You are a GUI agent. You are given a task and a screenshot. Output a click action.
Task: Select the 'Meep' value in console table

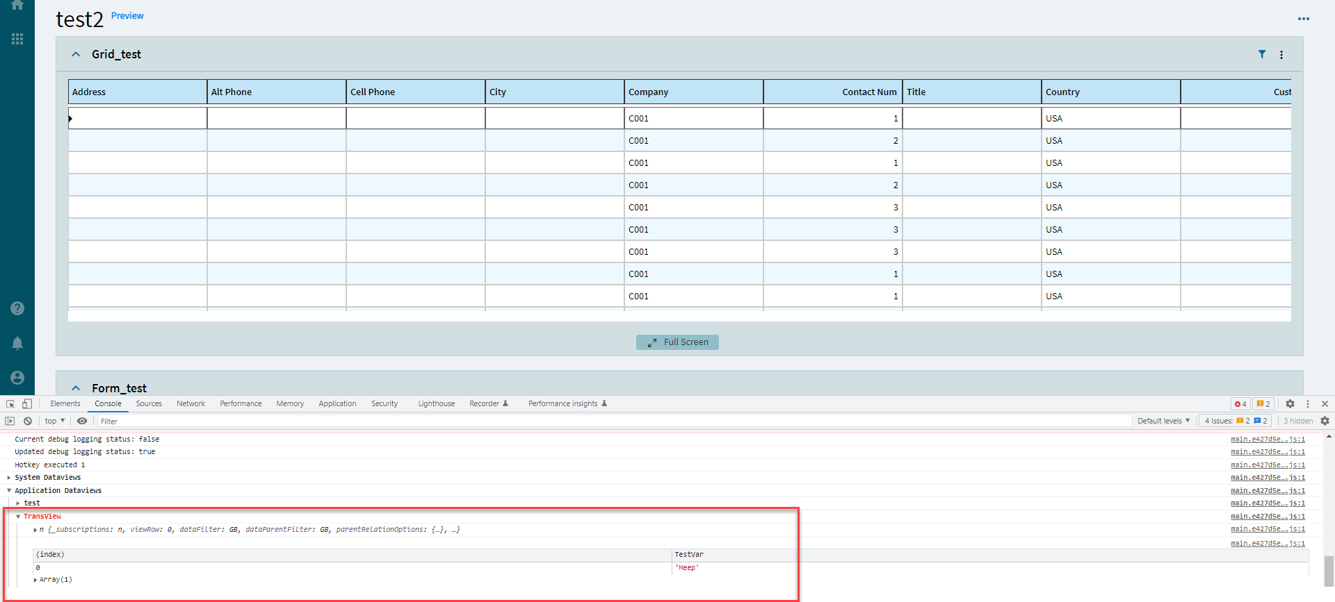click(x=687, y=567)
